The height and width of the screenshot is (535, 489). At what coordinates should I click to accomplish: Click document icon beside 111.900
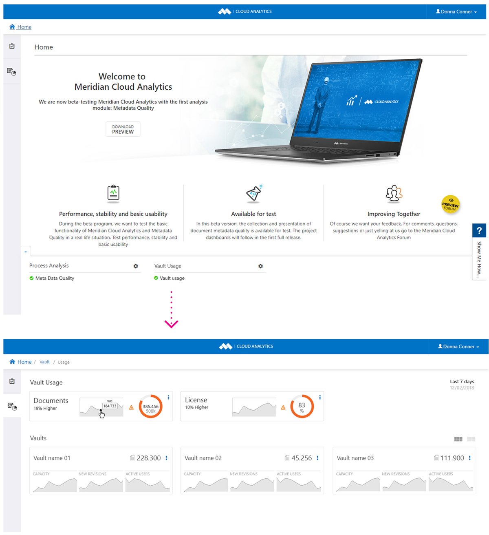click(x=436, y=458)
